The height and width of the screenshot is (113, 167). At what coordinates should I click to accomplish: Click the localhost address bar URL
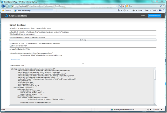(40, 6)
